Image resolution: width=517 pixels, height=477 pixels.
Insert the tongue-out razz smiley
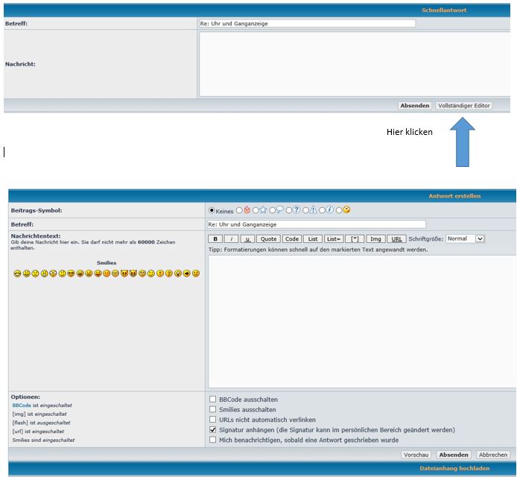(x=98, y=274)
